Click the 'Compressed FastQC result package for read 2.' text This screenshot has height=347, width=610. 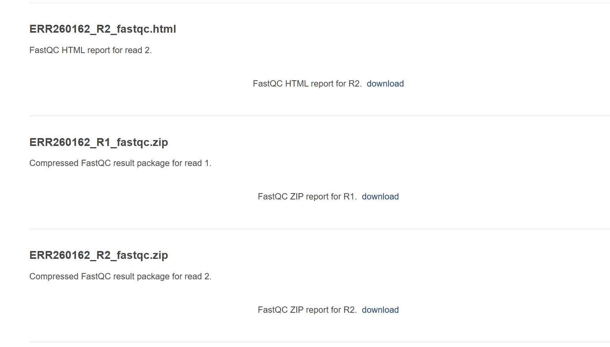120,277
